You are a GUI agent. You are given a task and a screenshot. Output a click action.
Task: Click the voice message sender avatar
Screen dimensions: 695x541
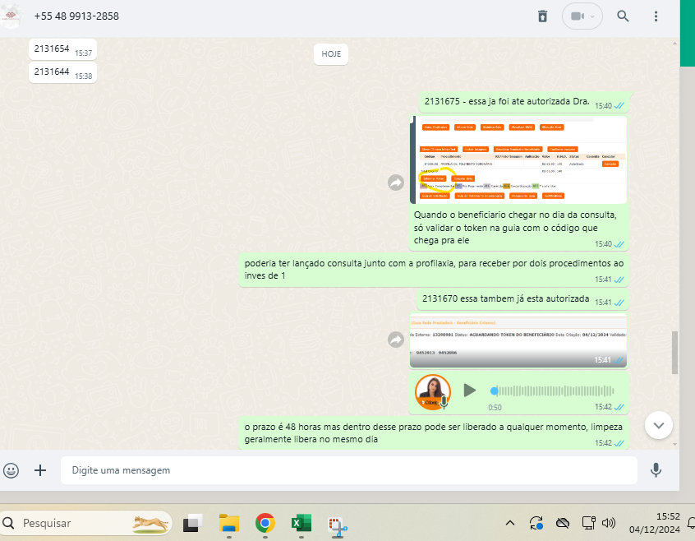pyautogui.click(x=433, y=392)
